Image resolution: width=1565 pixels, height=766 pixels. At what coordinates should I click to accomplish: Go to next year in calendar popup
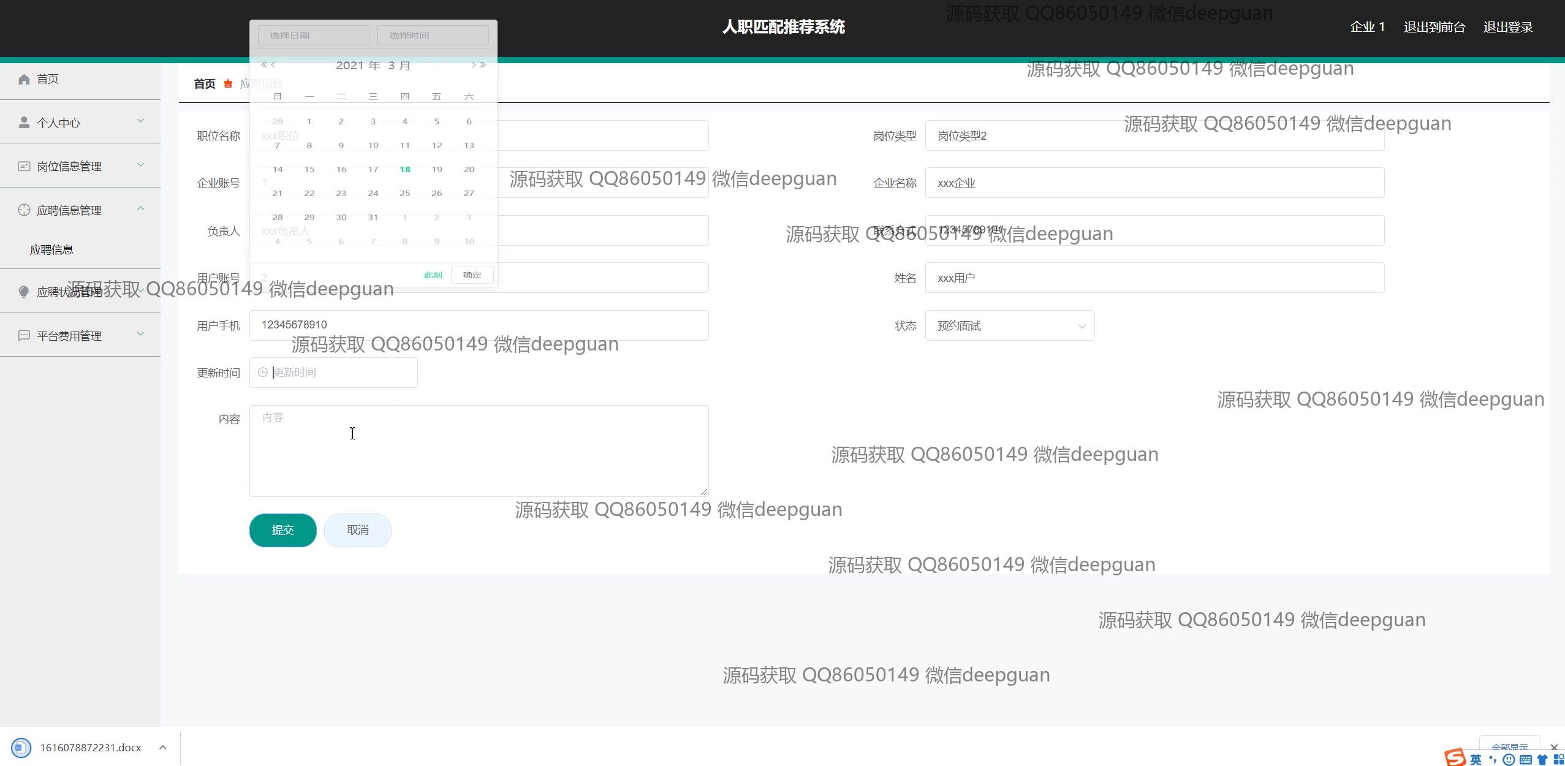tap(483, 65)
